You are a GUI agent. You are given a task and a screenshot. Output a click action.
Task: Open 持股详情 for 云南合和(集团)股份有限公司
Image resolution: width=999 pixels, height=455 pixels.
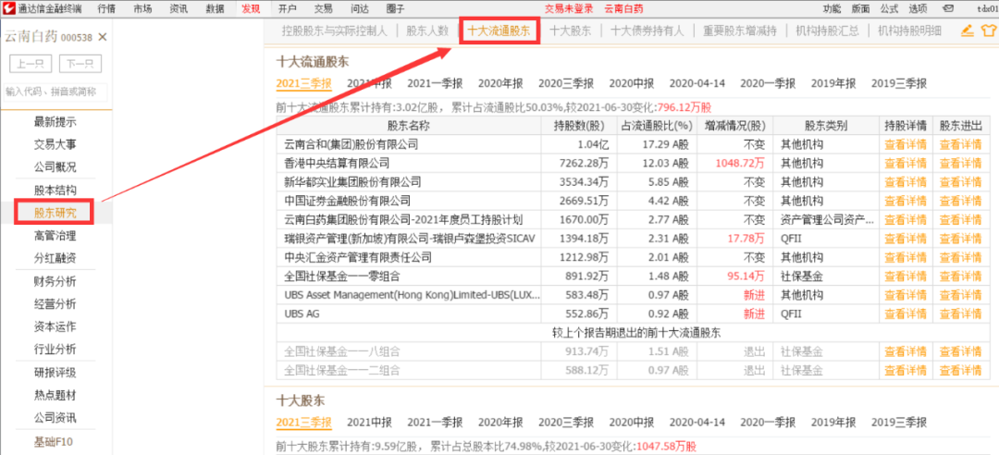point(906,144)
